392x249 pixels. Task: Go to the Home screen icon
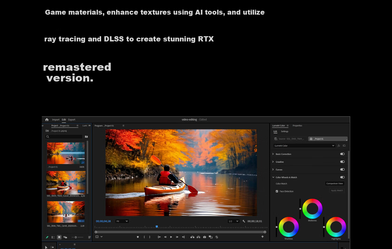(x=47, y=120)
